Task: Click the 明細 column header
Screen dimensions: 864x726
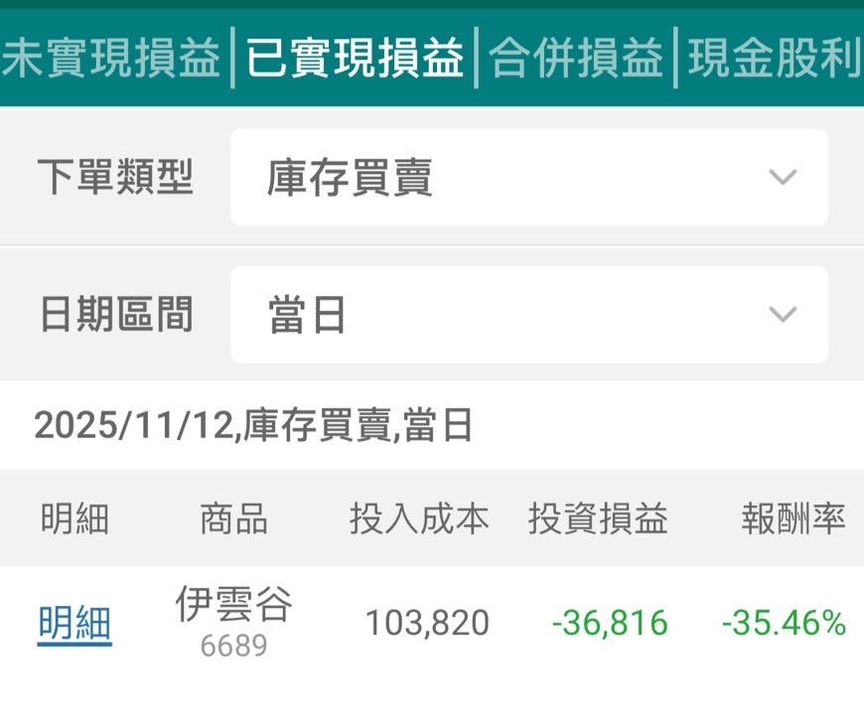Action: (x=74, y=518)
